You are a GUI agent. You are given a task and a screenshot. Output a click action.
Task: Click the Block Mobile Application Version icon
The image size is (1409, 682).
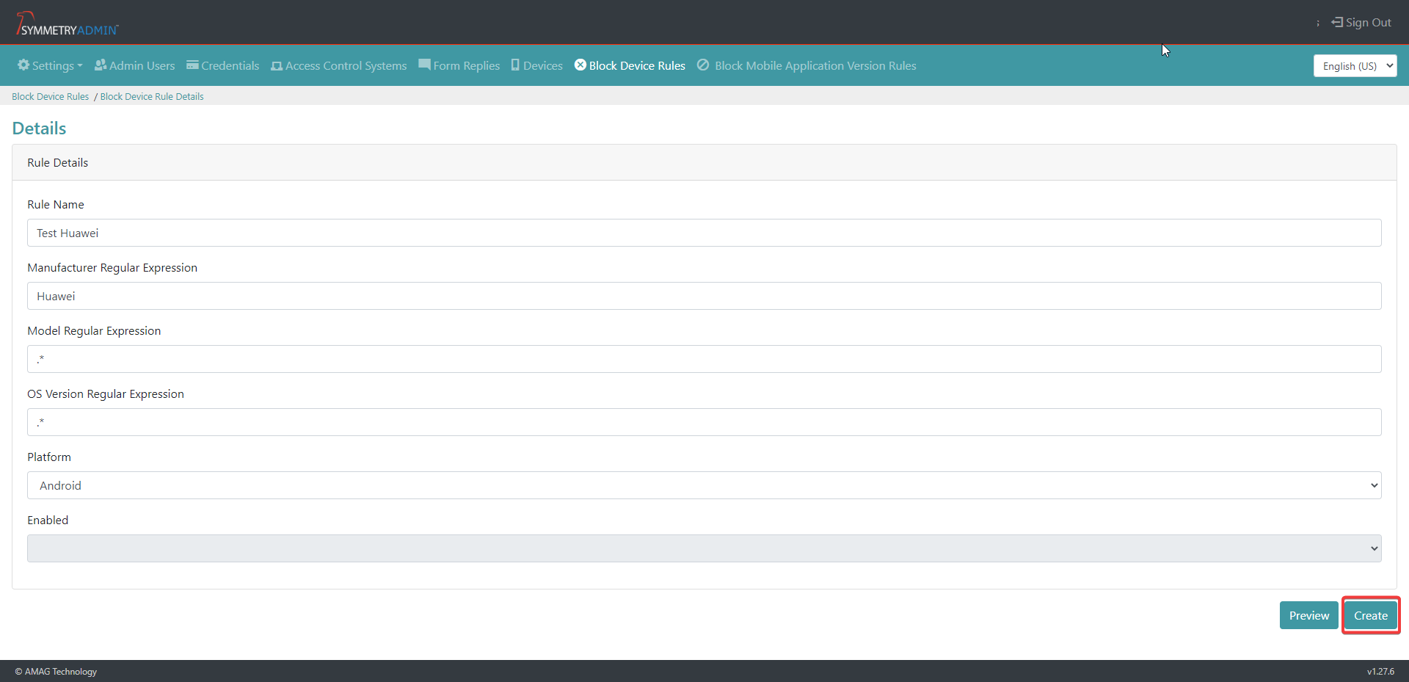703,65
